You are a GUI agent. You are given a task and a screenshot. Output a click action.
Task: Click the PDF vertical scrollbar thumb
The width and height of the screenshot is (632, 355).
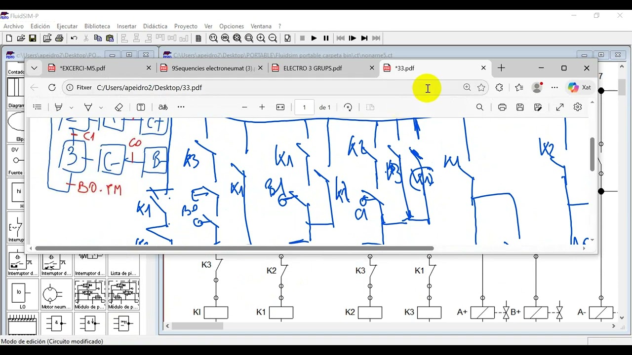coord(592,154)
